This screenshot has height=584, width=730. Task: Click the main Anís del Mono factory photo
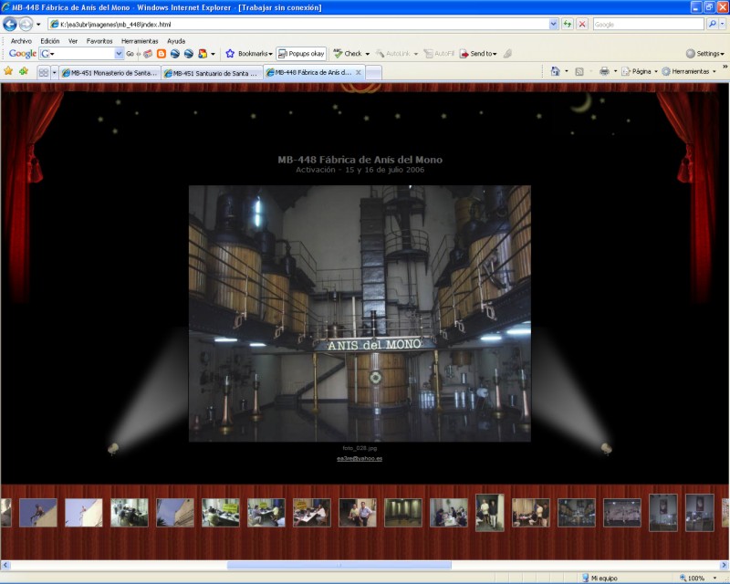[x=360, y=313]
